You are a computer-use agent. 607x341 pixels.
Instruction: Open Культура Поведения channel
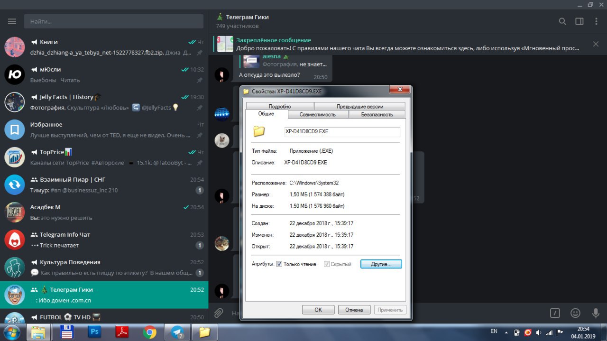[x=104, y=267]
